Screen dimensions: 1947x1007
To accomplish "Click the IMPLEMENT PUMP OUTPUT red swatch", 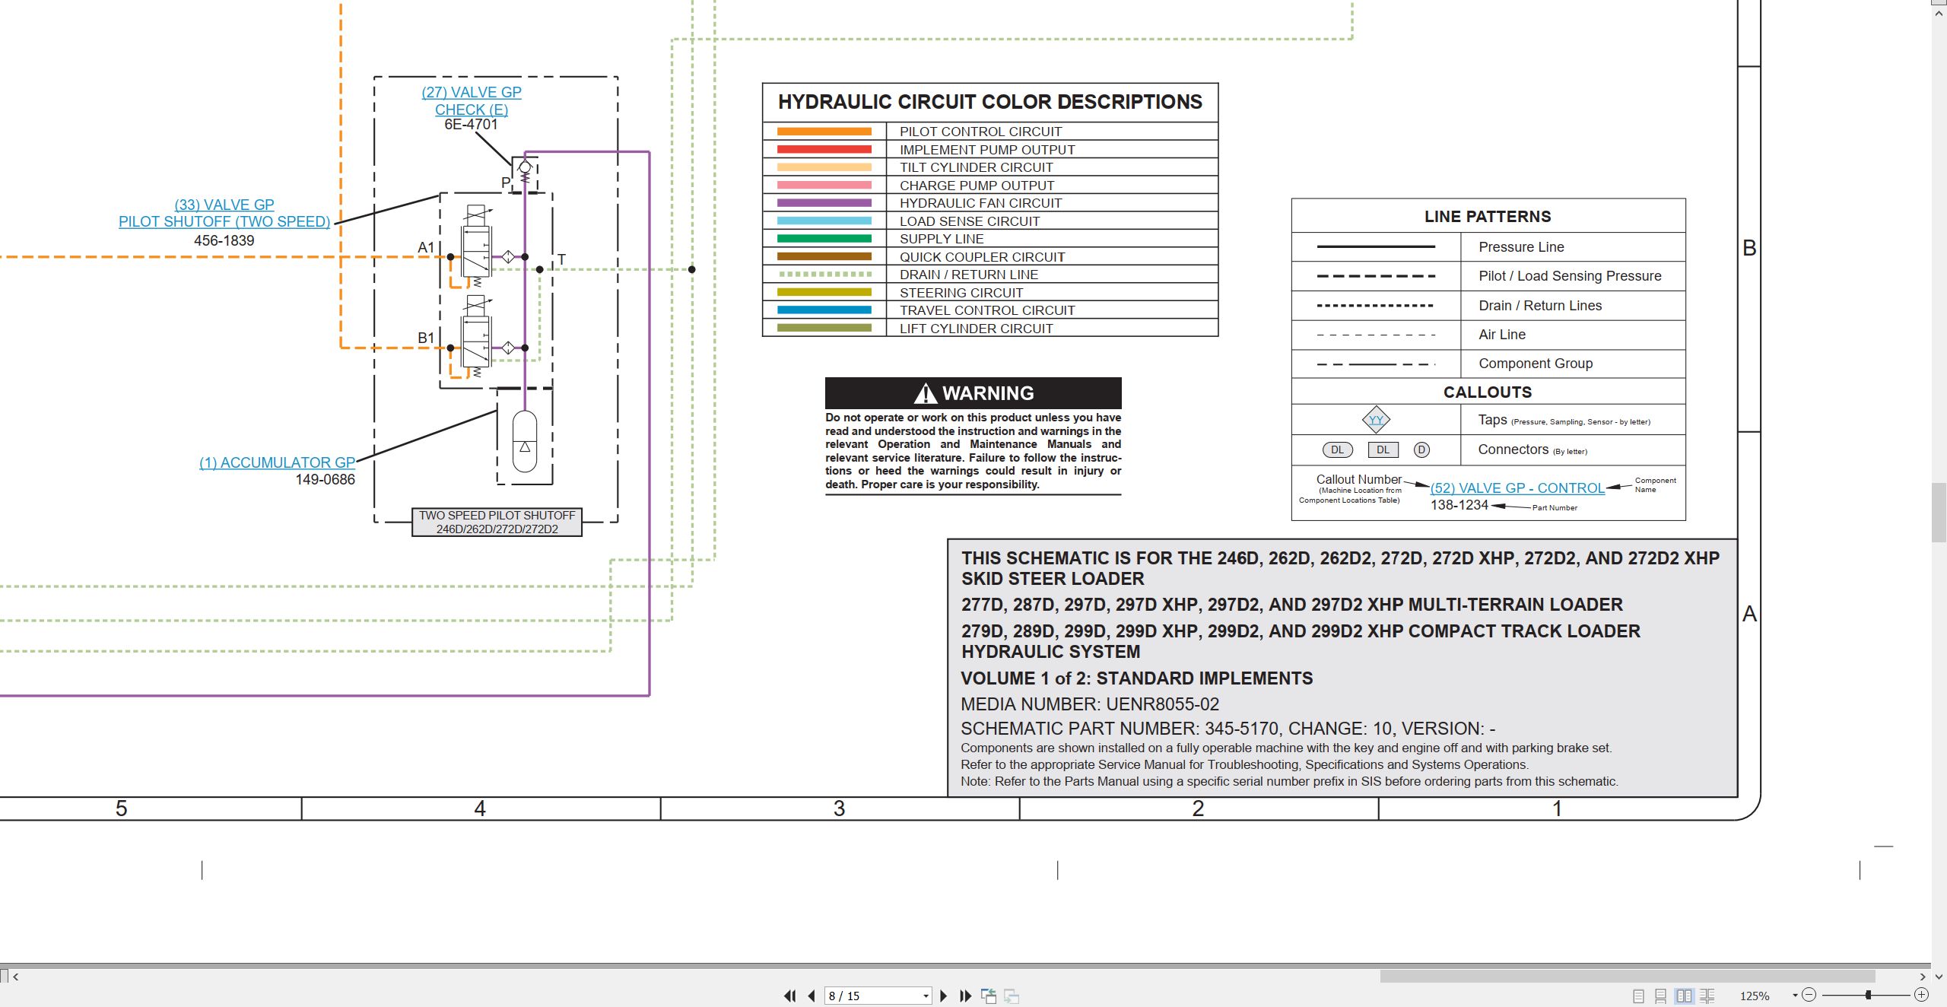I will click(824, 150).
